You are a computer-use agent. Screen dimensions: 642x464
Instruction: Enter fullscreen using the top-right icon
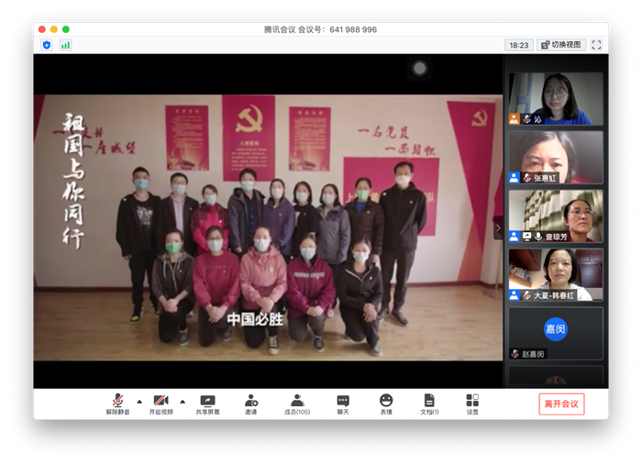tap(596, 45)
